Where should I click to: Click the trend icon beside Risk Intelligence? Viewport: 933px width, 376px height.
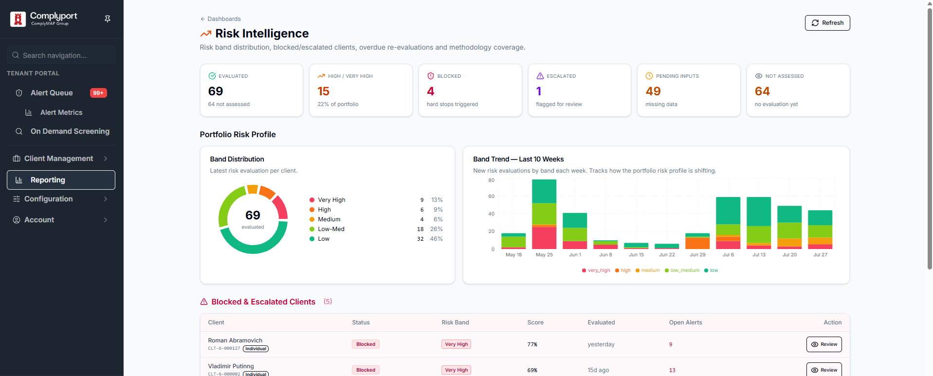[x=206, y=34]
